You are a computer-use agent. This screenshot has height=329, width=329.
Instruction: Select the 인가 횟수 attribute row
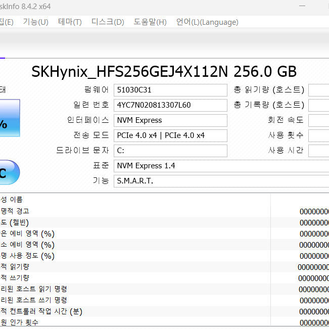point(165,322)
